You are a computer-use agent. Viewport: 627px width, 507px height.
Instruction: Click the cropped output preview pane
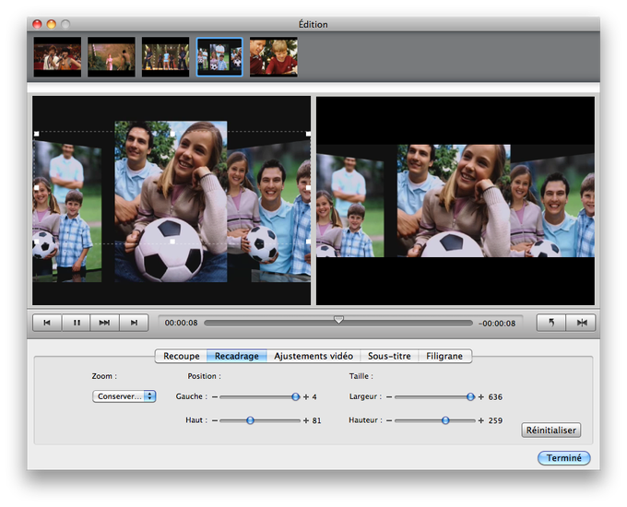455,201
